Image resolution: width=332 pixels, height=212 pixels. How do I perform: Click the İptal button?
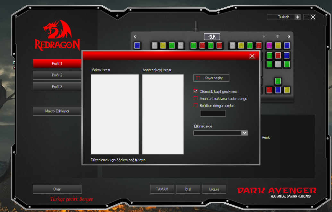tap(188, 189)
